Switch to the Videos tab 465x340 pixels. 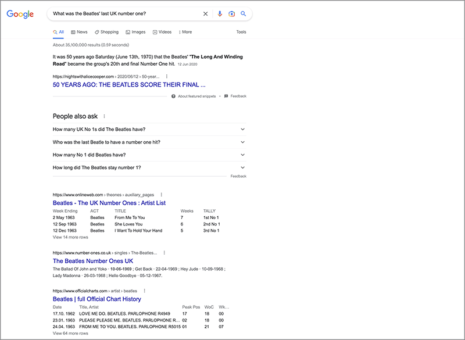[162, 32]
